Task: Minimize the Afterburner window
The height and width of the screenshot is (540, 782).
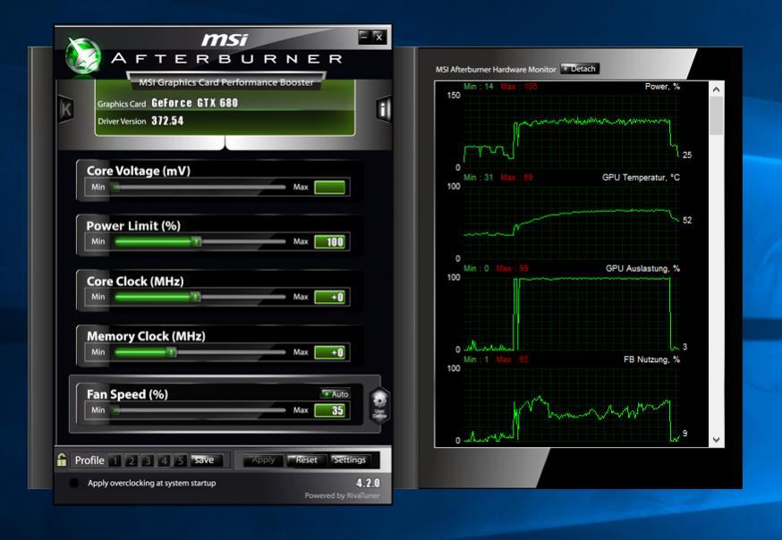Action: click(x=364, y=37)
